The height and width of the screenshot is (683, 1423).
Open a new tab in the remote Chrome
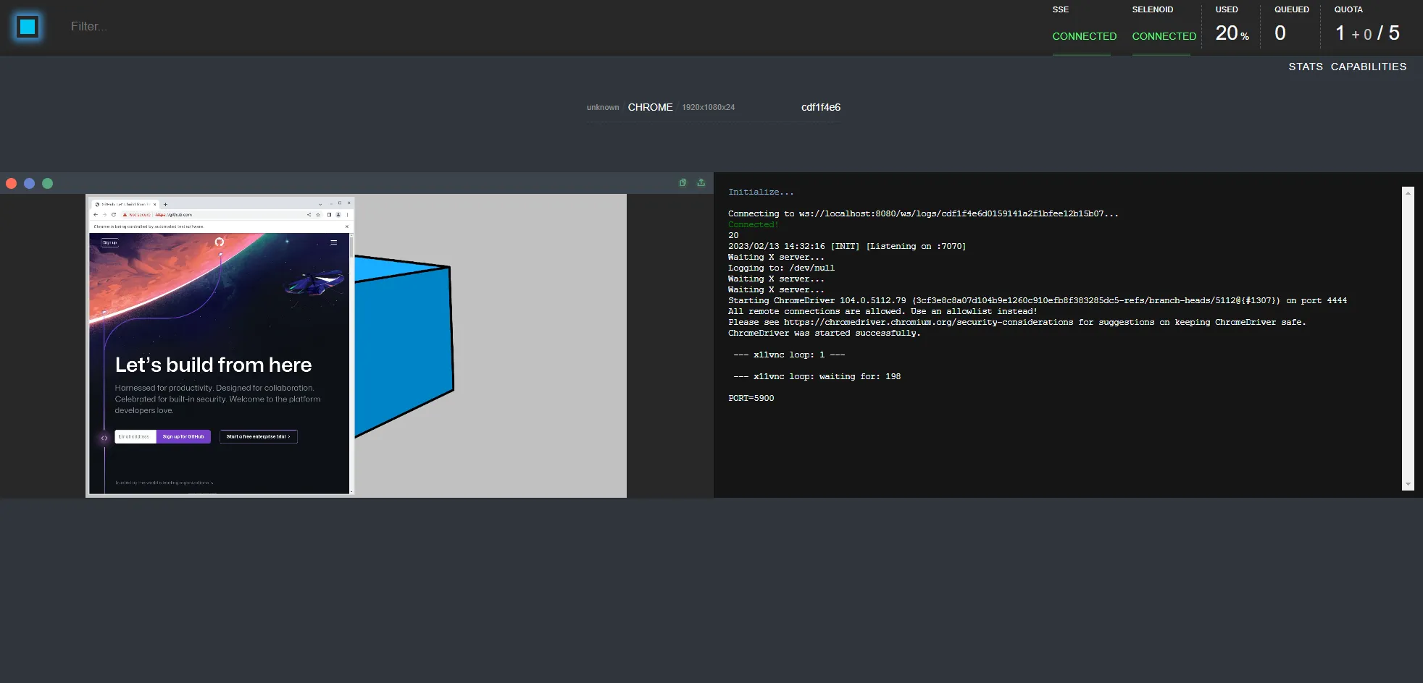165,204
